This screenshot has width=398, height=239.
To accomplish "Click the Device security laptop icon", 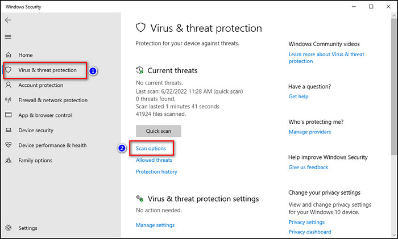I will click(9, 130).
